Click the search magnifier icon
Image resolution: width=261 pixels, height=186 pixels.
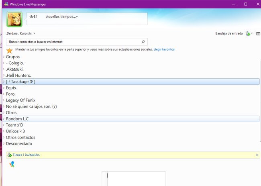pyautogui.click(x=143, y=42)
